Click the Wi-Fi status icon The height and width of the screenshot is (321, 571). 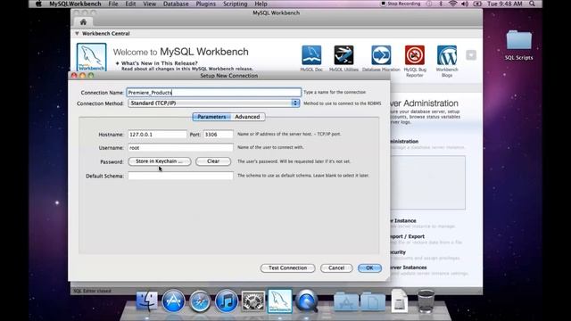pyautogui.click(x=452, y=4)
